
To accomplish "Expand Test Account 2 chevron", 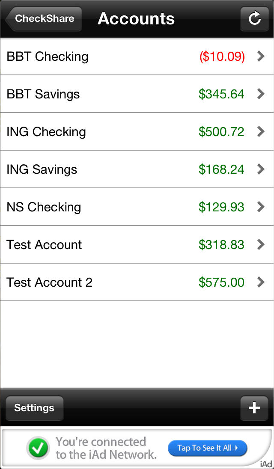I will click(261, 282).
